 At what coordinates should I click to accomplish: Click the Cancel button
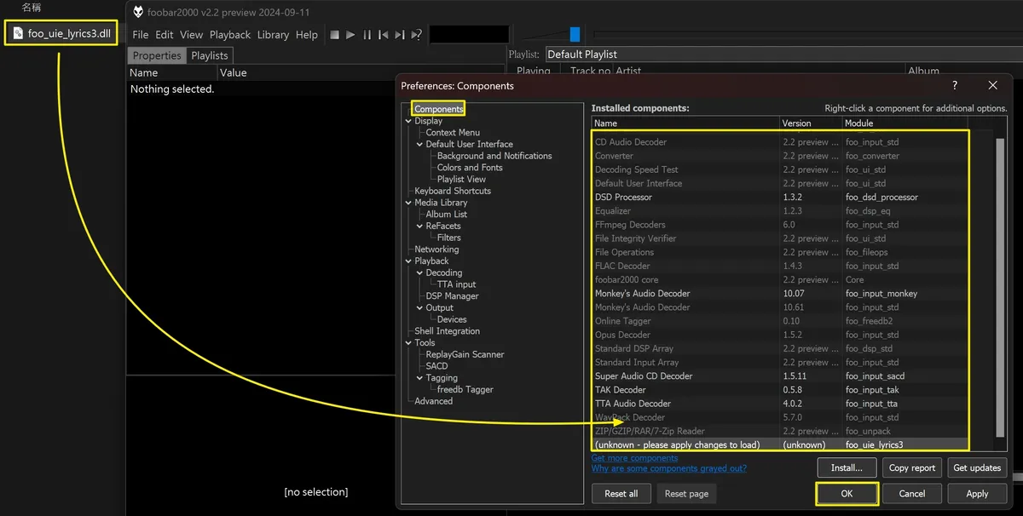[911, 494]
